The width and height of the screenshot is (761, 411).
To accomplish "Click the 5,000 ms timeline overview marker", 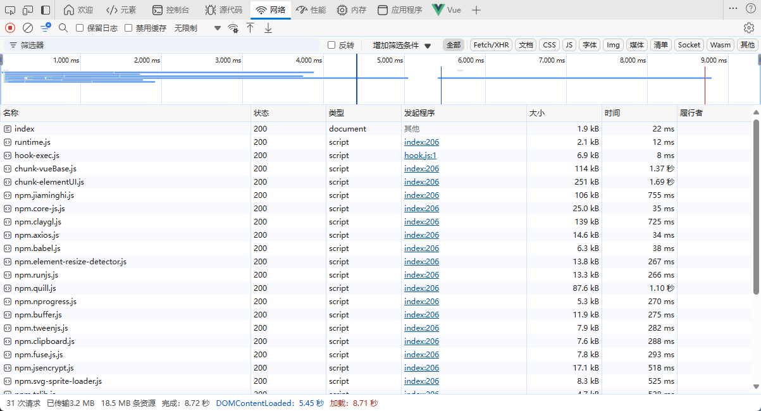I will click(390, 60).
